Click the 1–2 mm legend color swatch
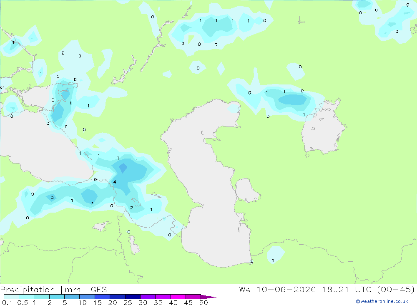This screenshot has width=417, height=305. [x=42, y=297]
